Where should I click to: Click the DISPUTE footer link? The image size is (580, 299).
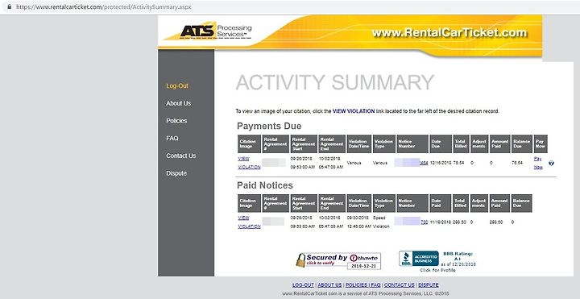click(429, 285)
